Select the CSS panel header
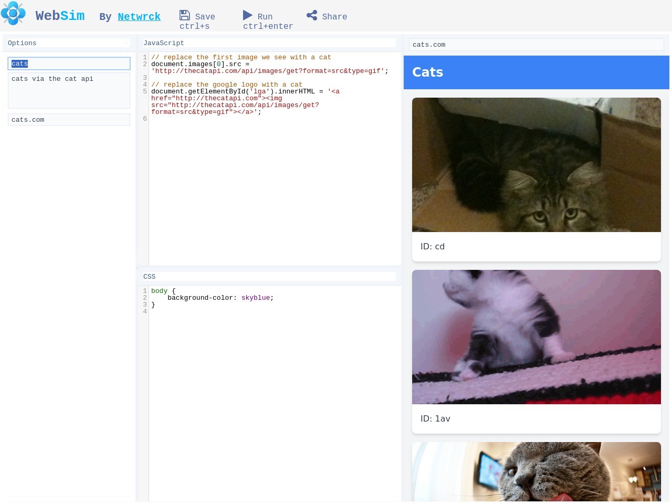The width and height of the screenshot is (672, 504). pos(269,277)
